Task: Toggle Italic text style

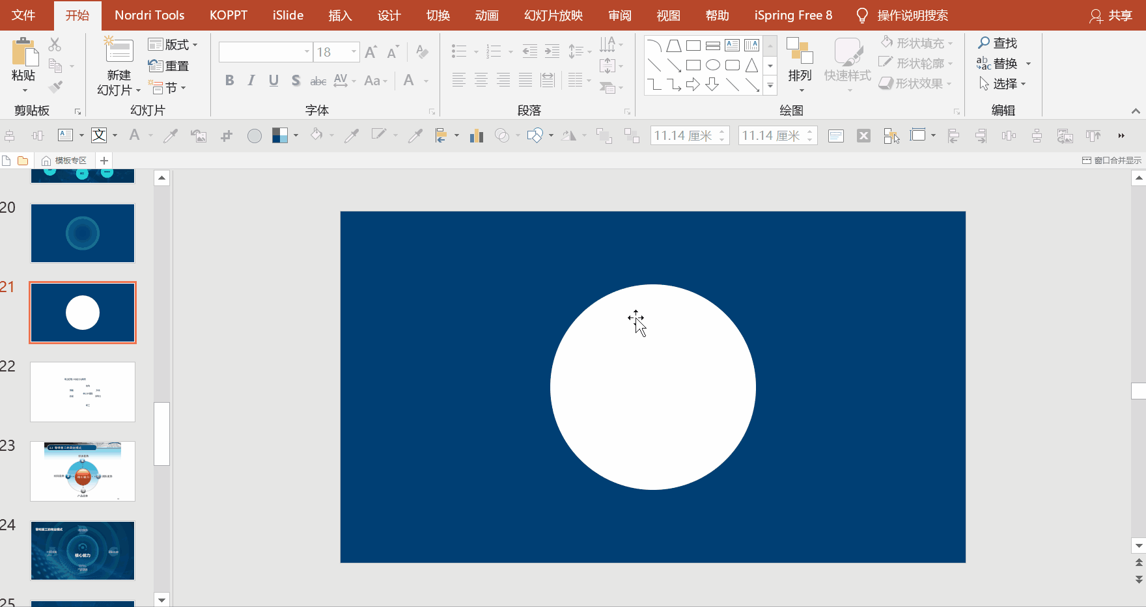Action: click(x=251, y=81)
